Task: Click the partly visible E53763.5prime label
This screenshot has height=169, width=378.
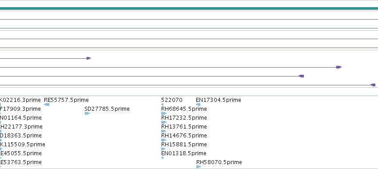Action: point(21,162)
